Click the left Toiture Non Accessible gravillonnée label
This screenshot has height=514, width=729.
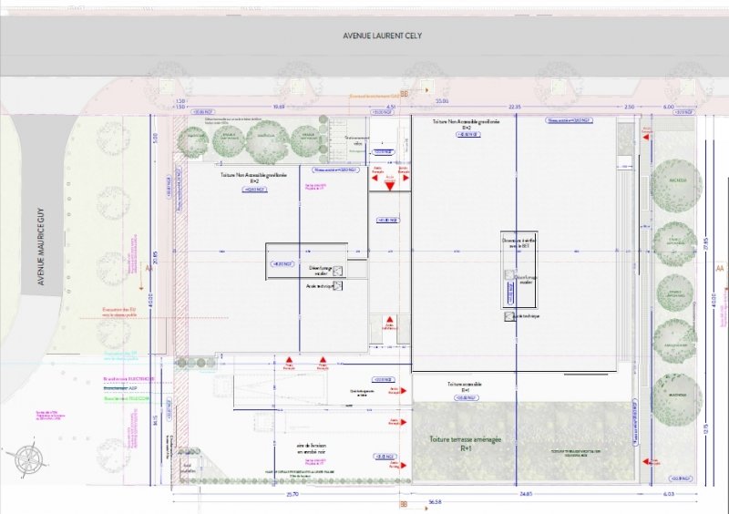coord(254,178)
